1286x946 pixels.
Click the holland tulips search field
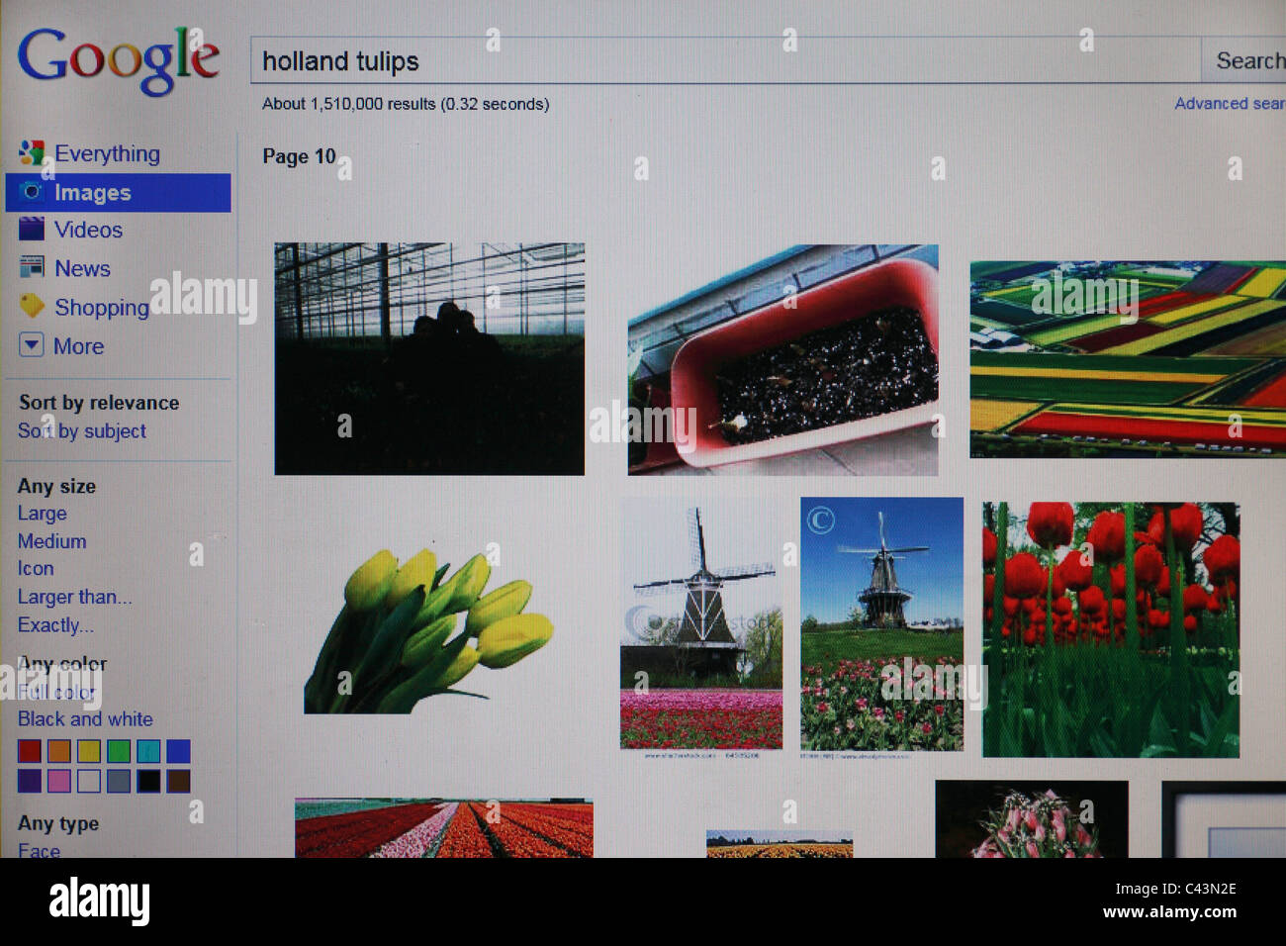point(725,60)
